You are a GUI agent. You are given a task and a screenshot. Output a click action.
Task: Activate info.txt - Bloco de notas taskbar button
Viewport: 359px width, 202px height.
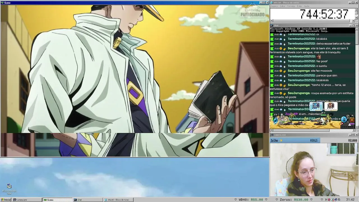(x=118, y=200)
